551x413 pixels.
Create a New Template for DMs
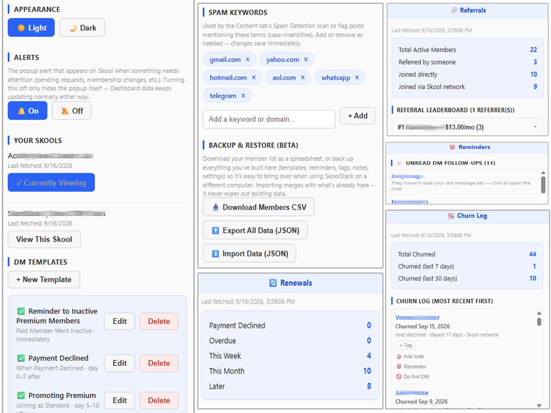click(x=44, y=279)
